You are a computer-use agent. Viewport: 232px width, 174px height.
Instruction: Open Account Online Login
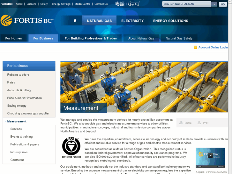(x=213, y=47)
